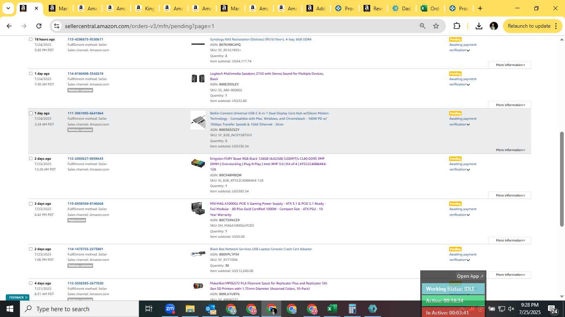View site information icon in address bar
This screenshot has height=317, width=565.
pos(57,26)
